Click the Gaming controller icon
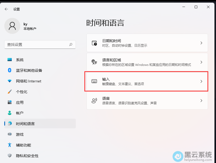Viewport: 216px width, 163px height. click(10, 134)
